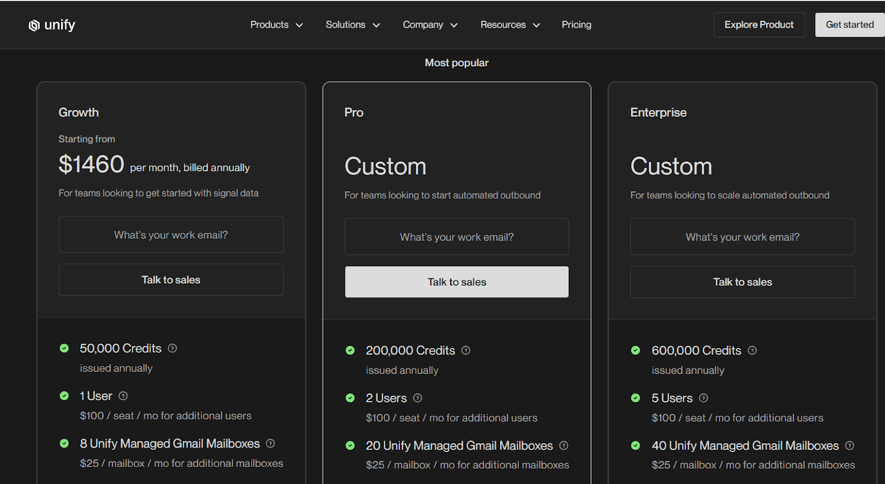The width and height of the screenshot is (885, 484).
Task: Click '8 Unify Managed Gmail Mailboxes' text
Action: 170,443
